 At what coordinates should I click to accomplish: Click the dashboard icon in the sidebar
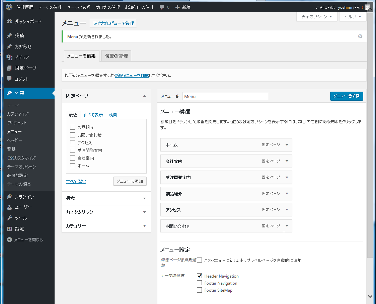tap(9, 21)
